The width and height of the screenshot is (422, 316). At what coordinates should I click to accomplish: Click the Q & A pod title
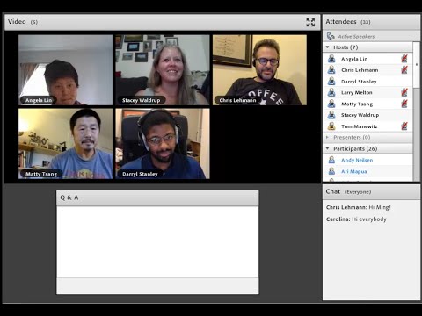point(69,197)
